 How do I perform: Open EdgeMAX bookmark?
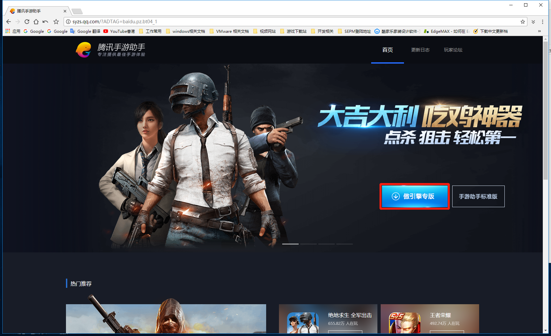pos(447,31)
